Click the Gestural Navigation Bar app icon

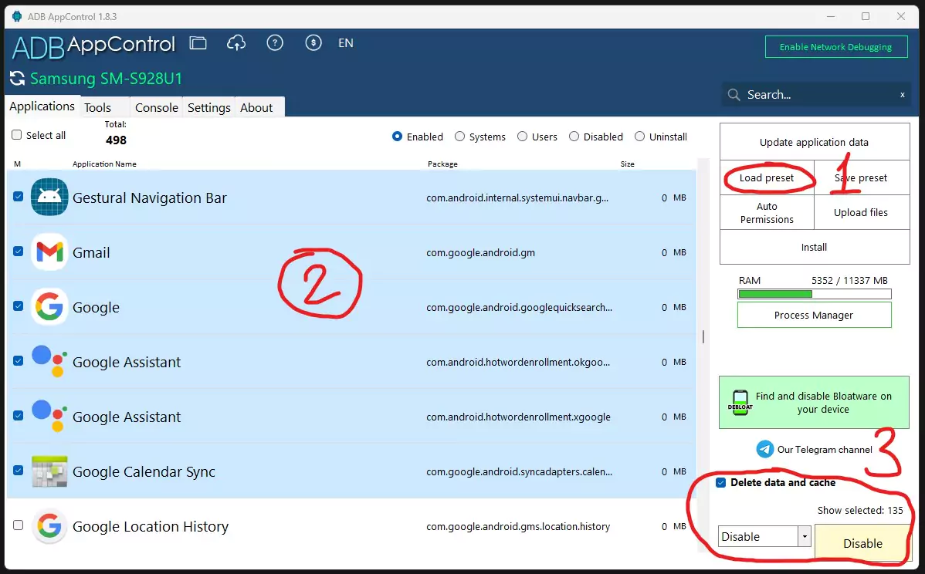[x=49, y=197]
